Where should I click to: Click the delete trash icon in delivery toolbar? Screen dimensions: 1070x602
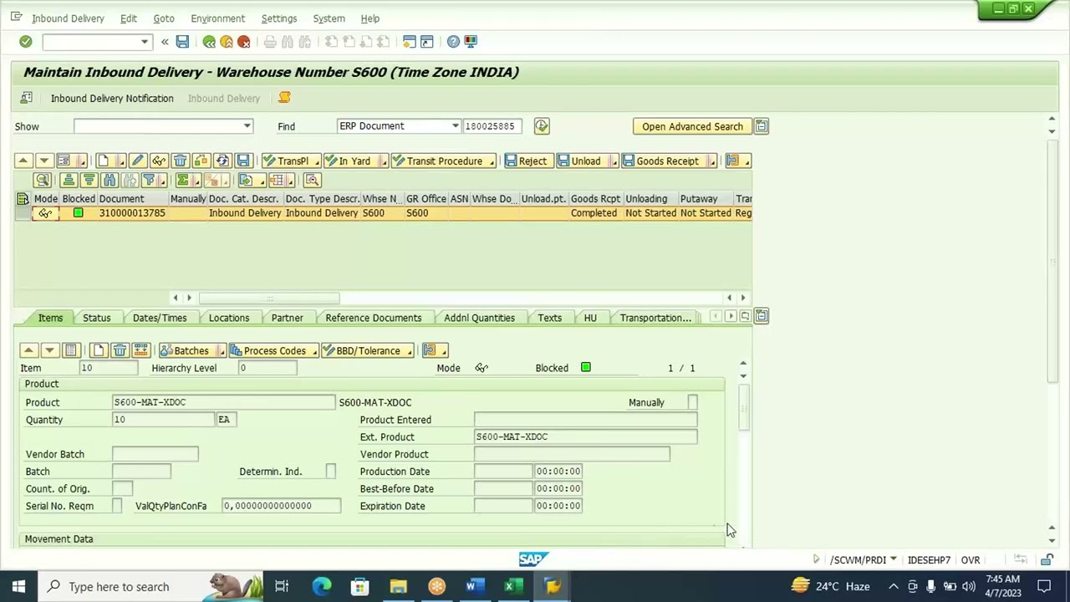(x=180, y=161)
